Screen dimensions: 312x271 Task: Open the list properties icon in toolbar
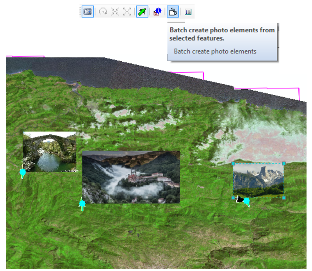(x=188, y=12)
